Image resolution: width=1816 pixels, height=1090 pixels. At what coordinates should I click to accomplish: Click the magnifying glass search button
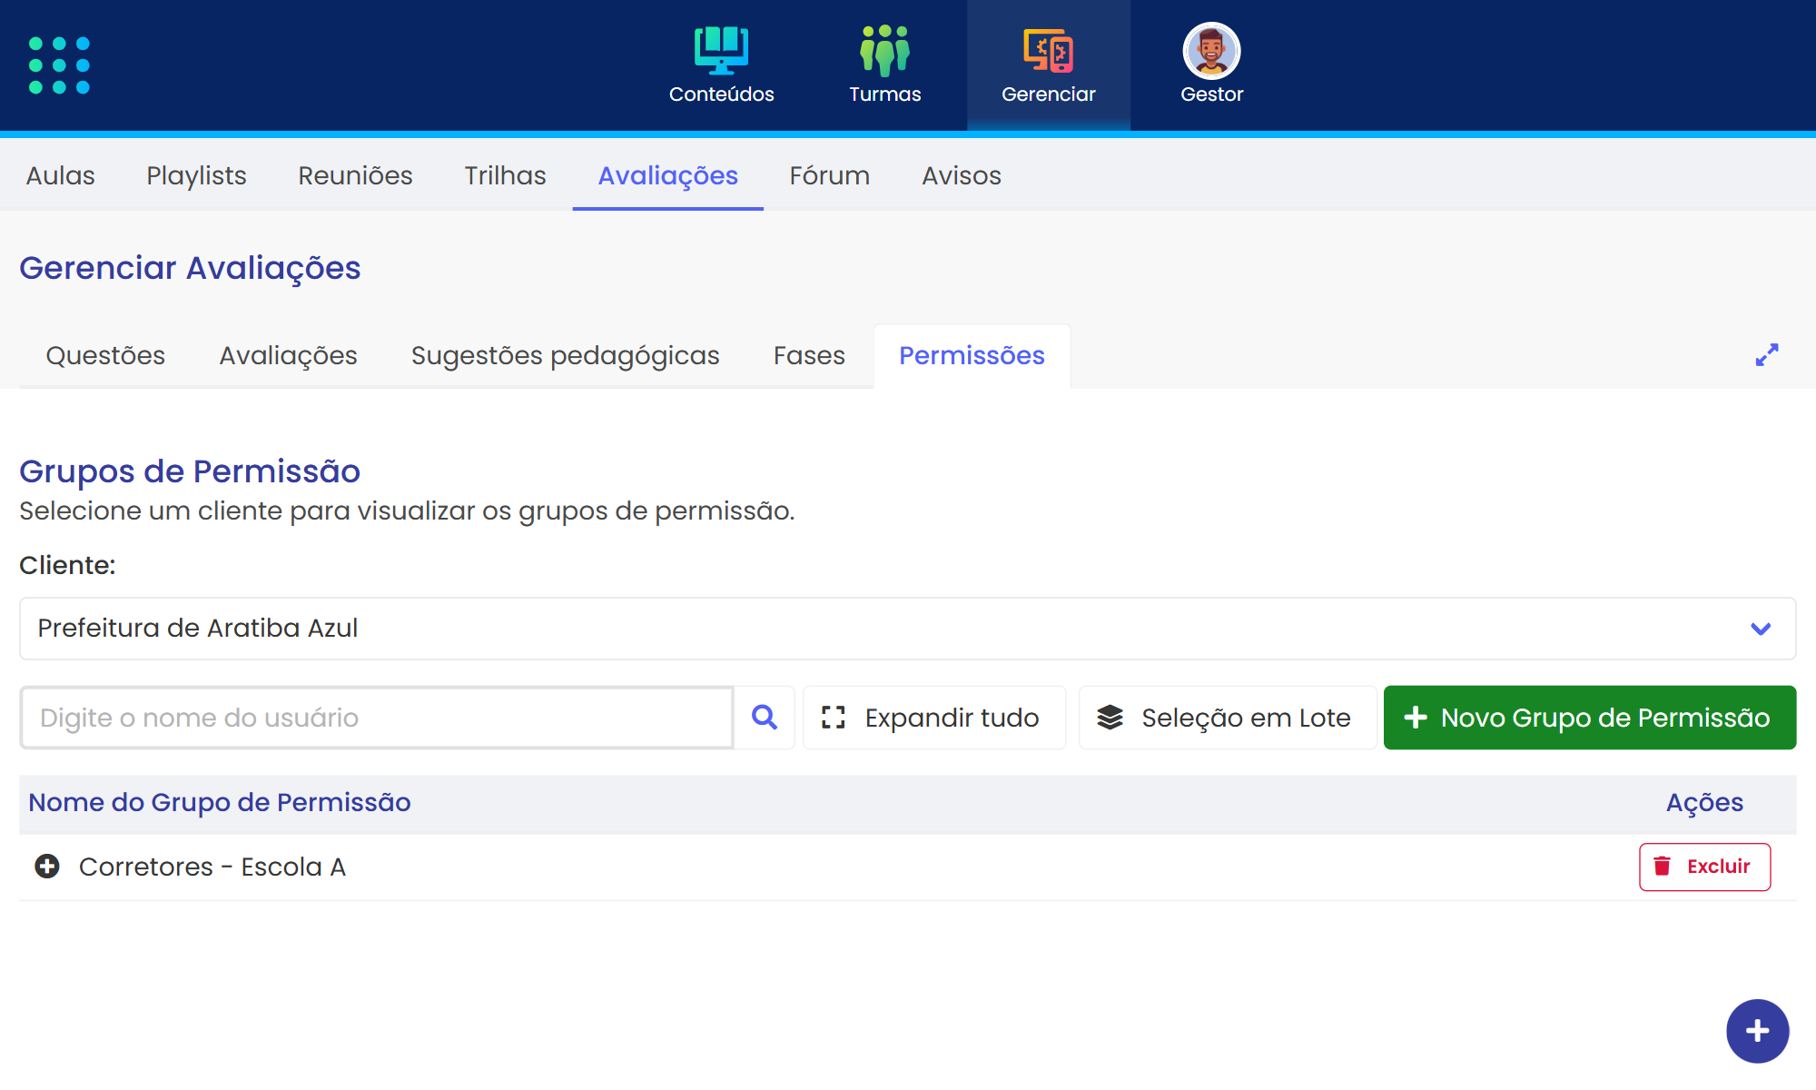[765, 718]
